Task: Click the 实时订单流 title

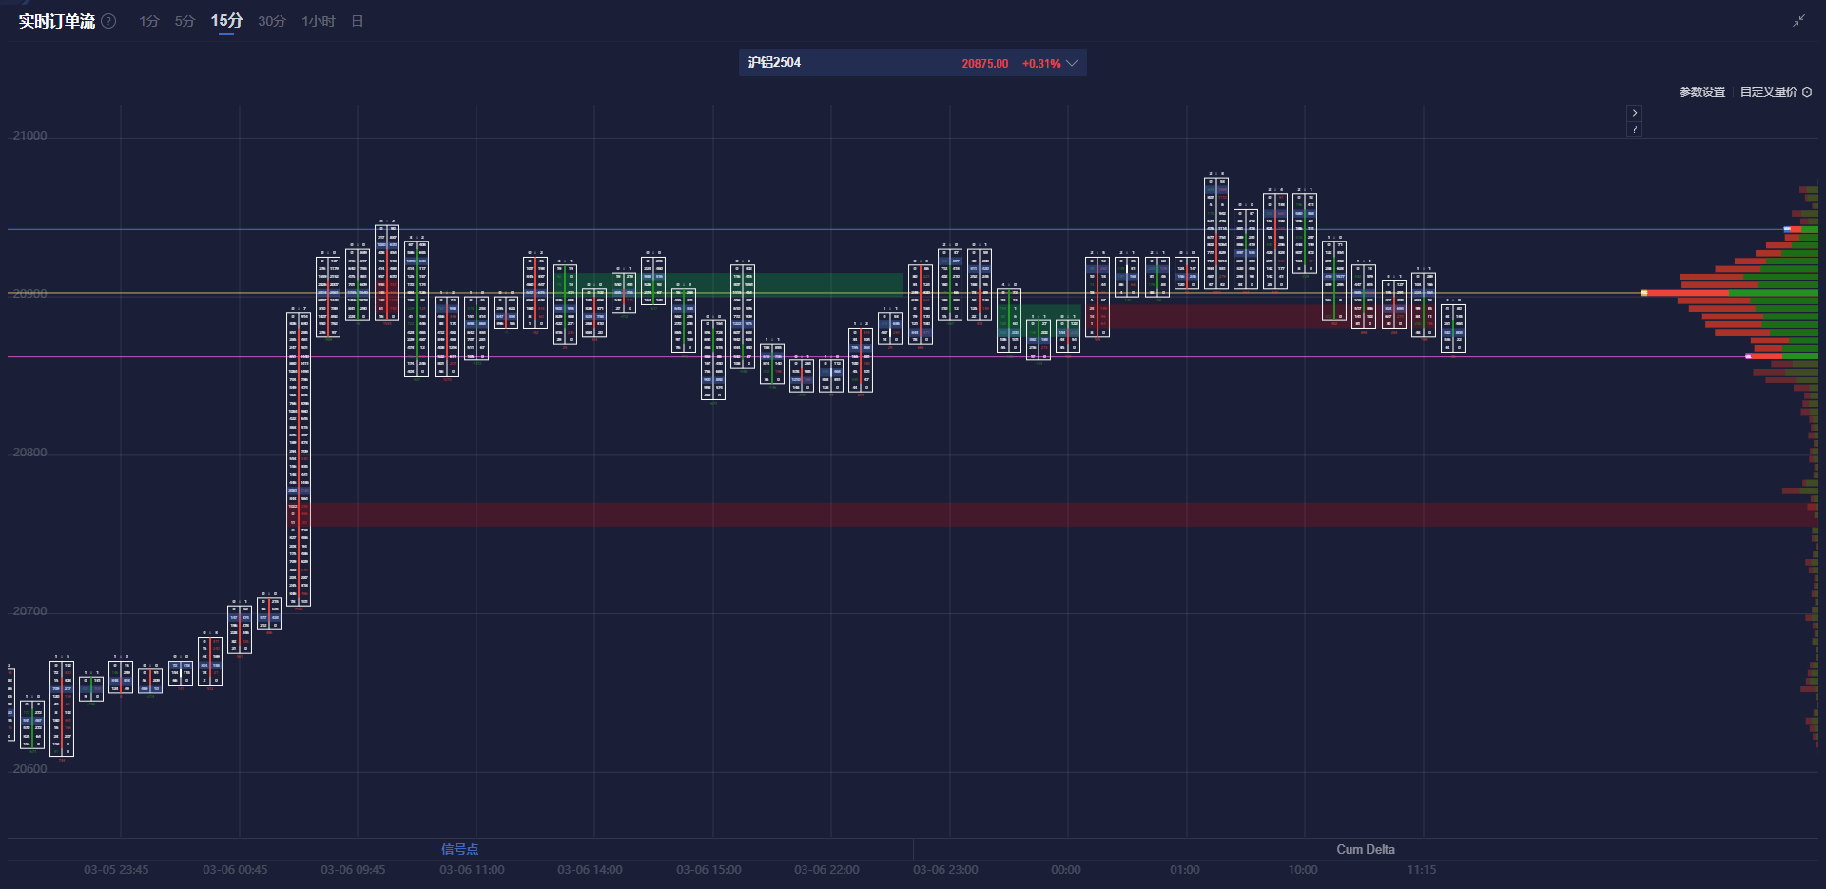Action: pyautogui.click(x=57, y=21)
